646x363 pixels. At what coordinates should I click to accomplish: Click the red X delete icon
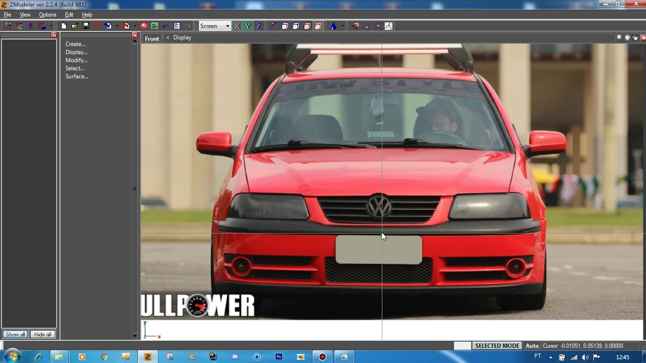coord(96,26)
